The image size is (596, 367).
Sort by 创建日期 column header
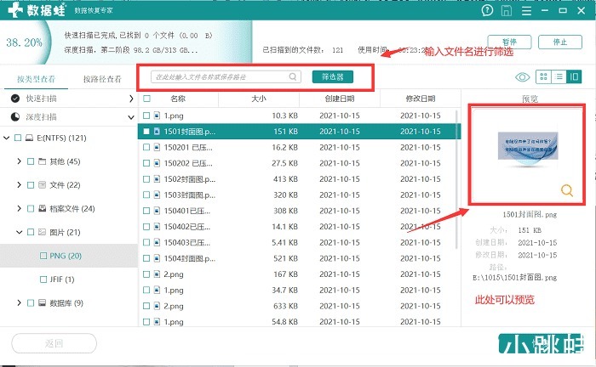340,99
